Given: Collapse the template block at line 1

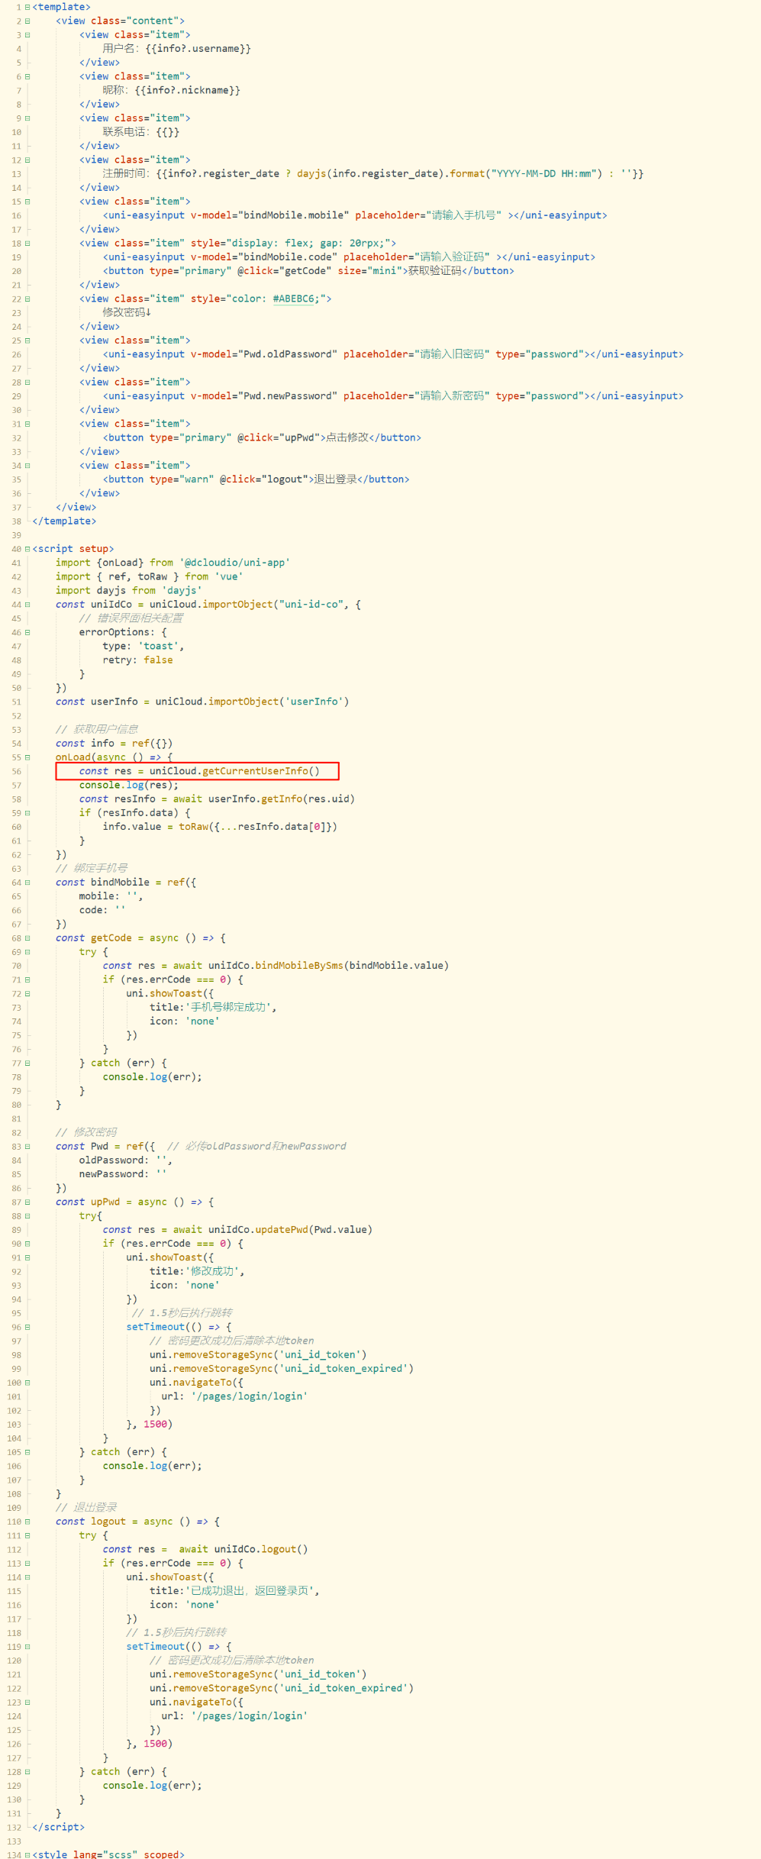Looking at the screenshot, I should tap(27, 7).
